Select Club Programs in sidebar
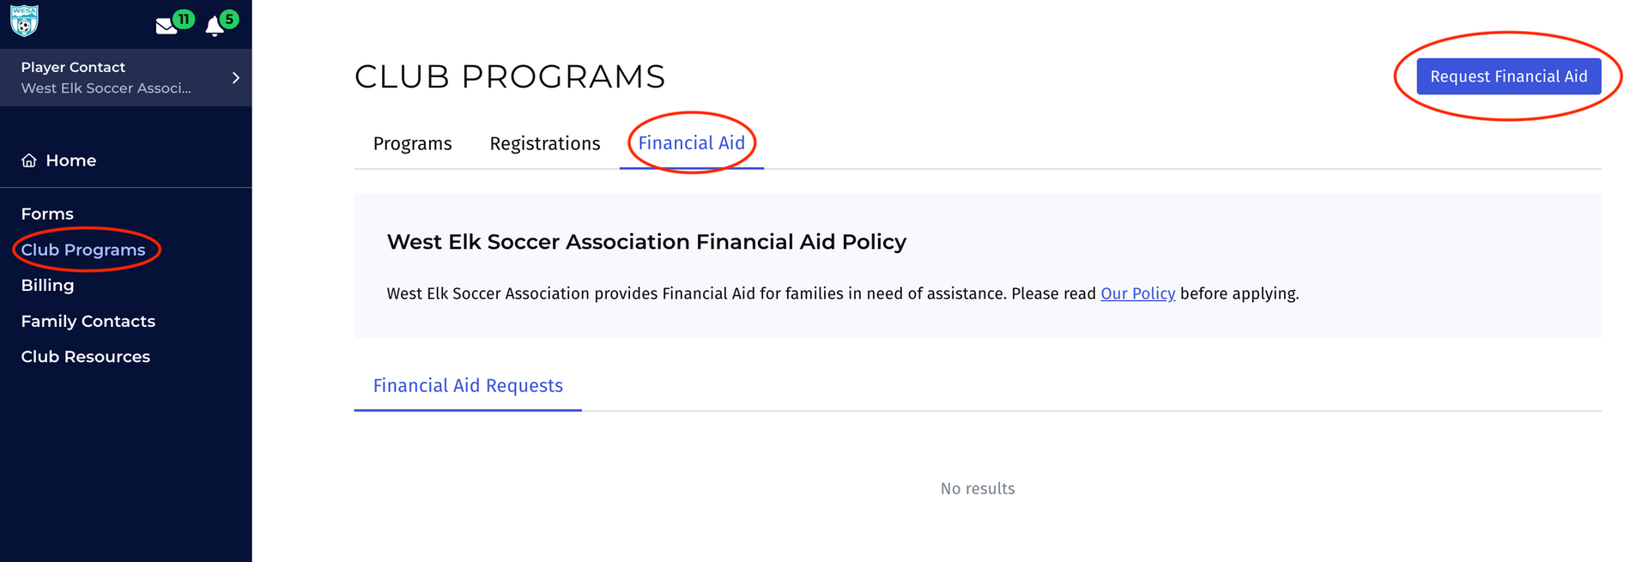The height and width of the screenshot is (562, 1648). coord(83,250)
